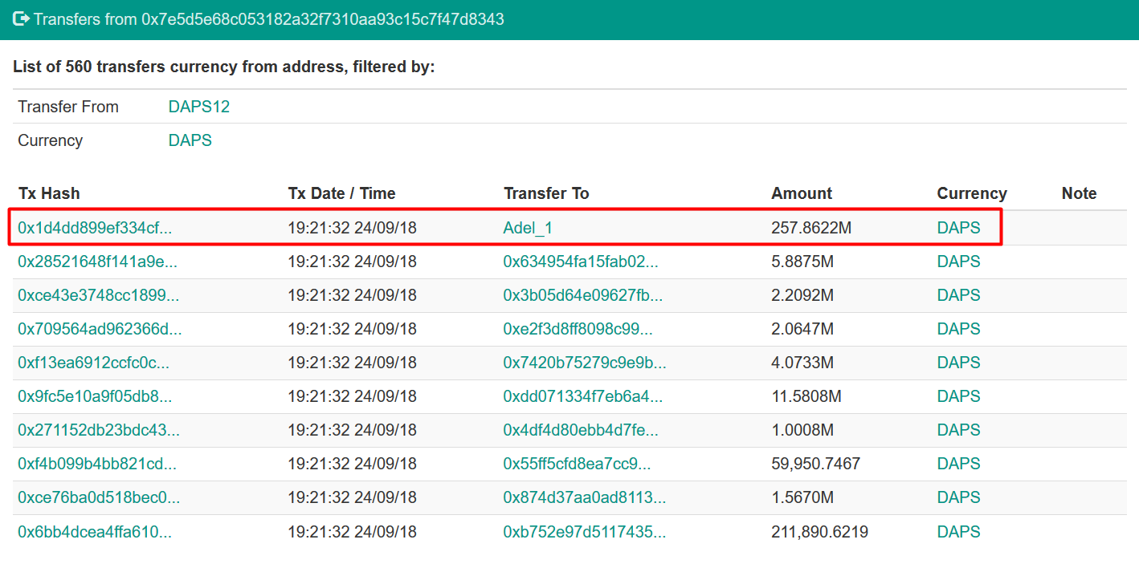The image size is (1139, 572).
Task: Open recipient address 0x874d37aa0ad8113...
Action: [x=585, y=497]
